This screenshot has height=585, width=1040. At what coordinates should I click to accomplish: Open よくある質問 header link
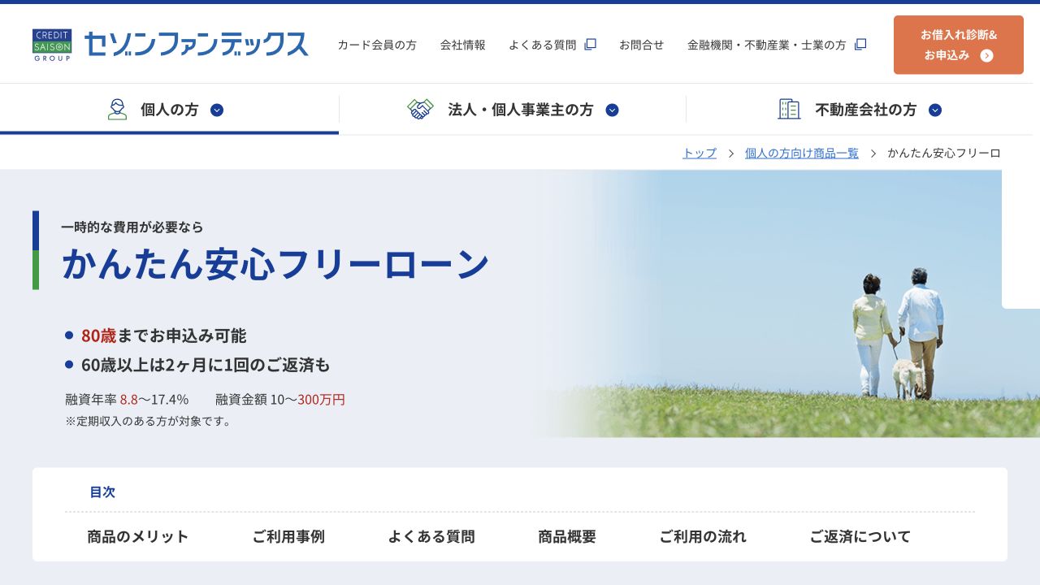(x=543, y=45)
